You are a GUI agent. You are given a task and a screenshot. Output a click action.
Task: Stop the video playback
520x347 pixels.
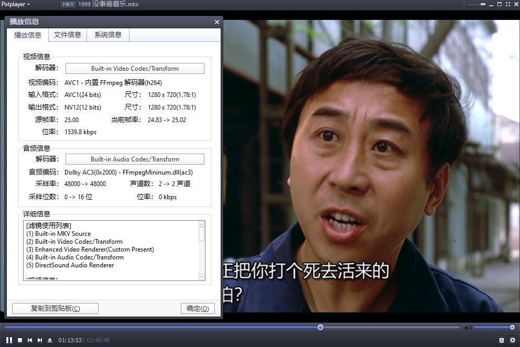[x=20, y=340]
